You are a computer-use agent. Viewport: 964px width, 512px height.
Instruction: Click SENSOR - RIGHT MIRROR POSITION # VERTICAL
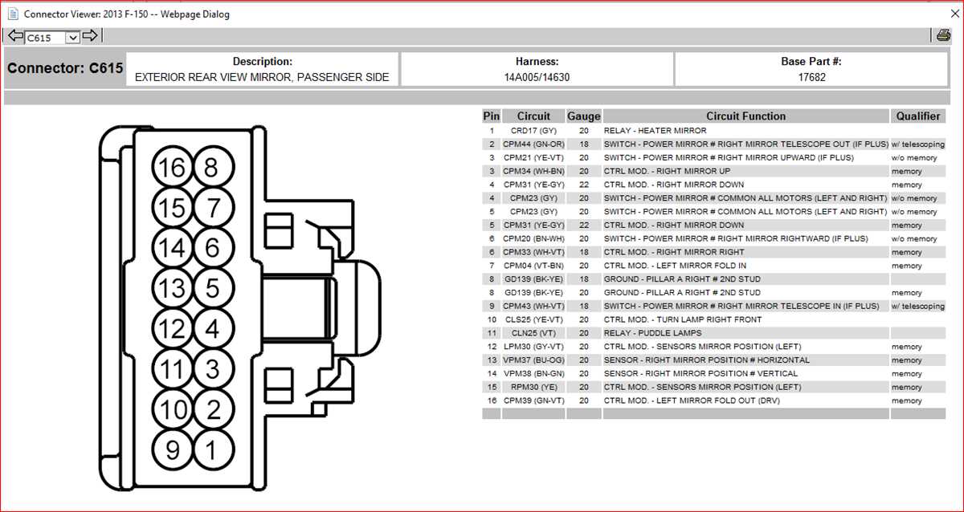[701, 373]
